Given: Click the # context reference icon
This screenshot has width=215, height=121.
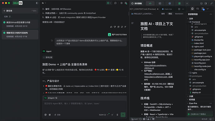Looking at the screenshot, I should click(x=50, y=115).
